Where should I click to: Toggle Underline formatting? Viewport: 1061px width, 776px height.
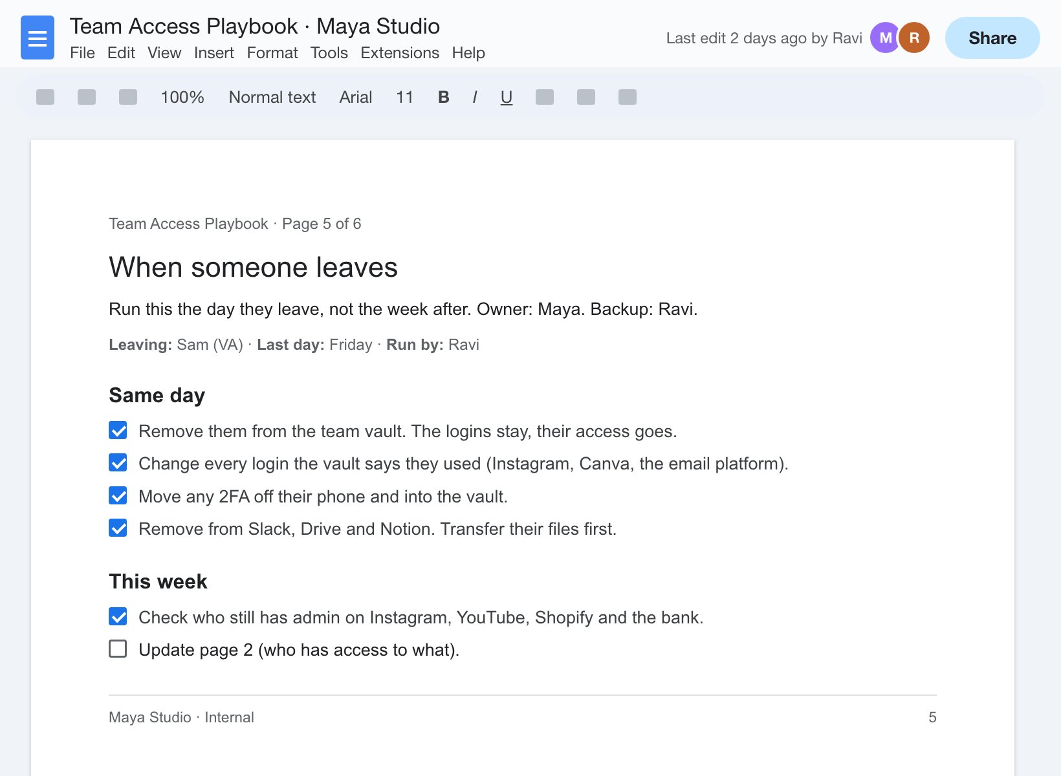pyautogui.click(x=507, y=97)
